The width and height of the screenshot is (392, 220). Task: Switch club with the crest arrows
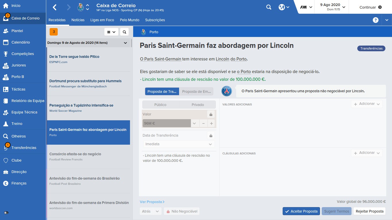click(88, 7)
